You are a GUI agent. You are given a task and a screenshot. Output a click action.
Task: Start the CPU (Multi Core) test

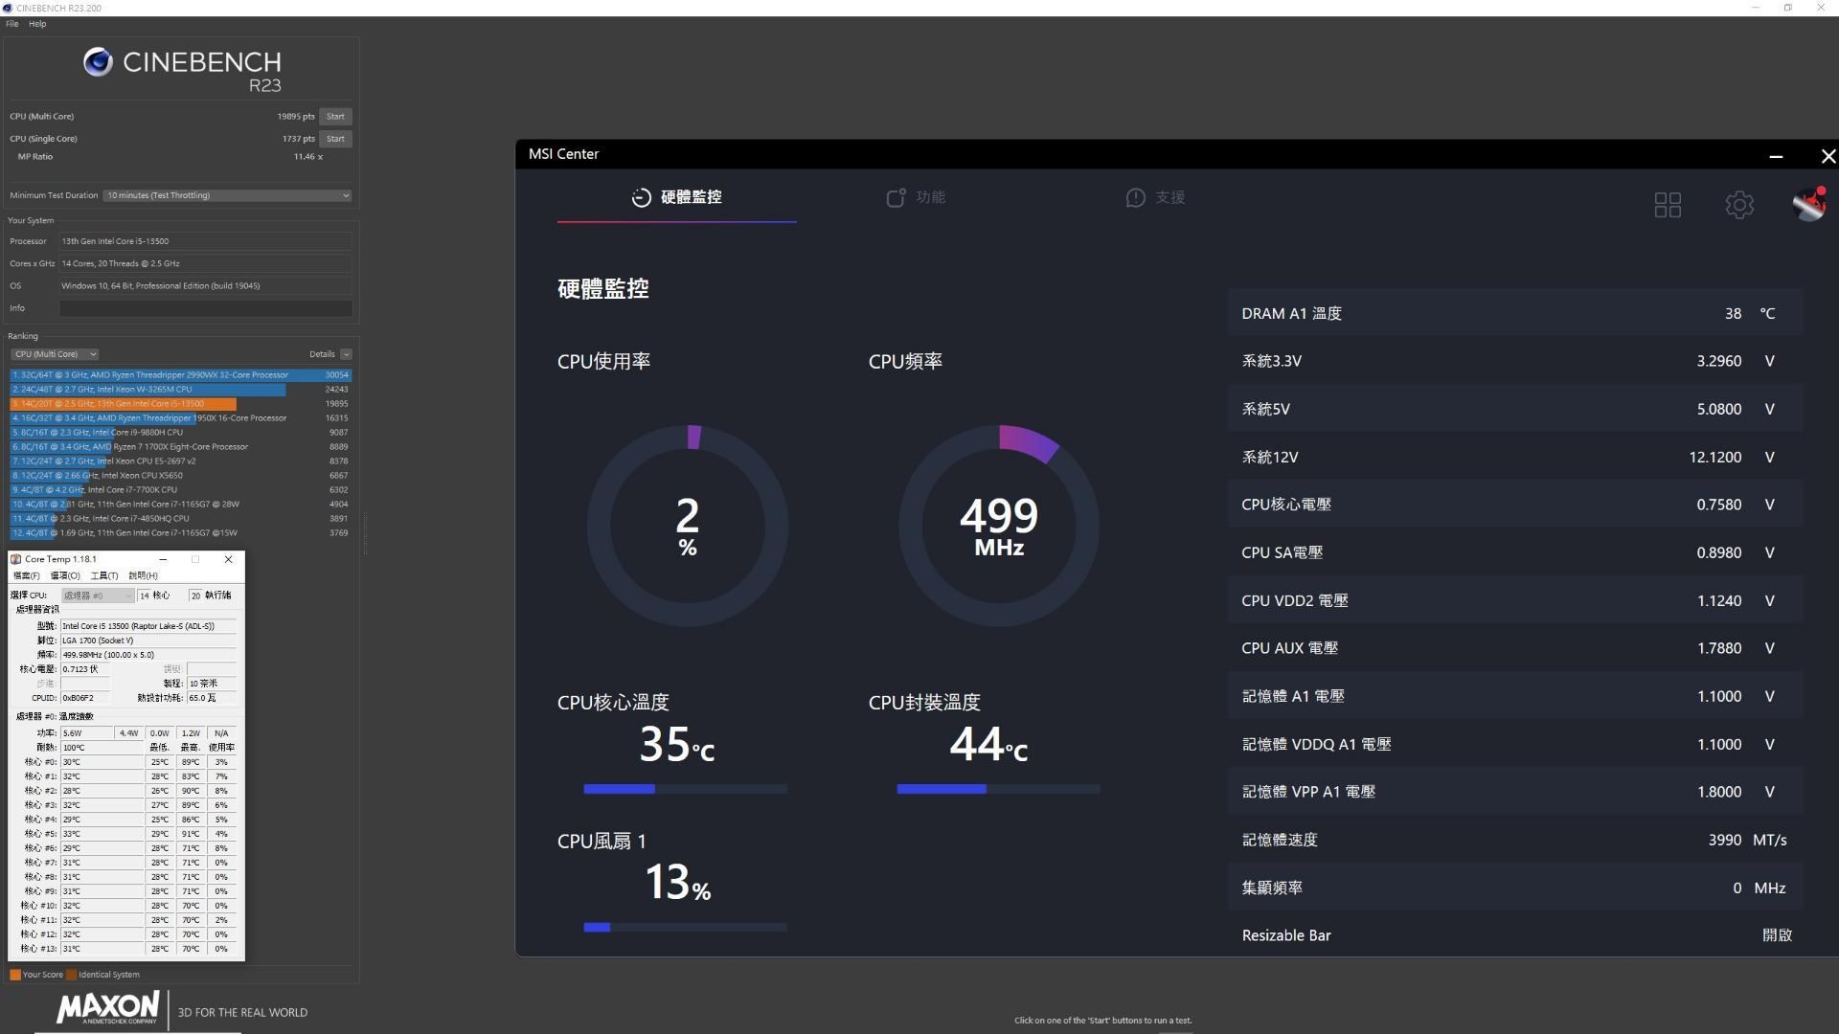[x=335, y=117]
